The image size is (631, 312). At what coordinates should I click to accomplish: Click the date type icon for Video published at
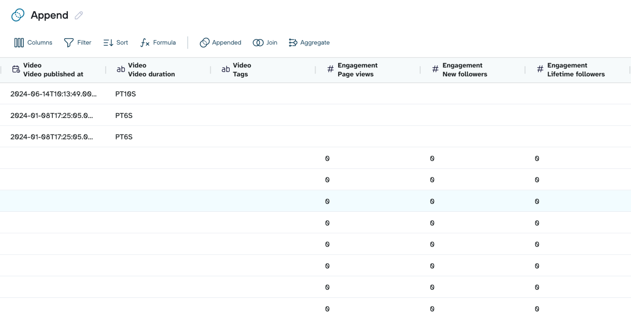[x=16, y=69]
